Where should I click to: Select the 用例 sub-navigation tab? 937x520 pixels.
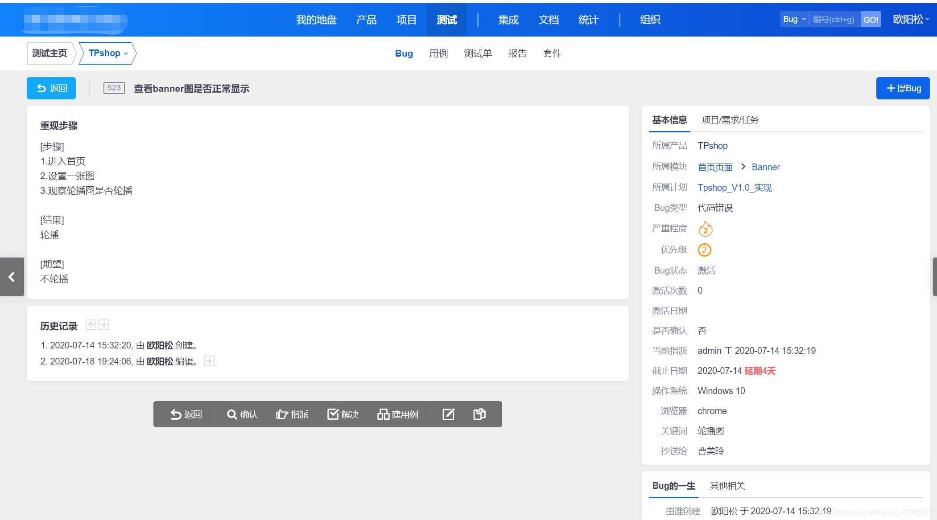438,53
